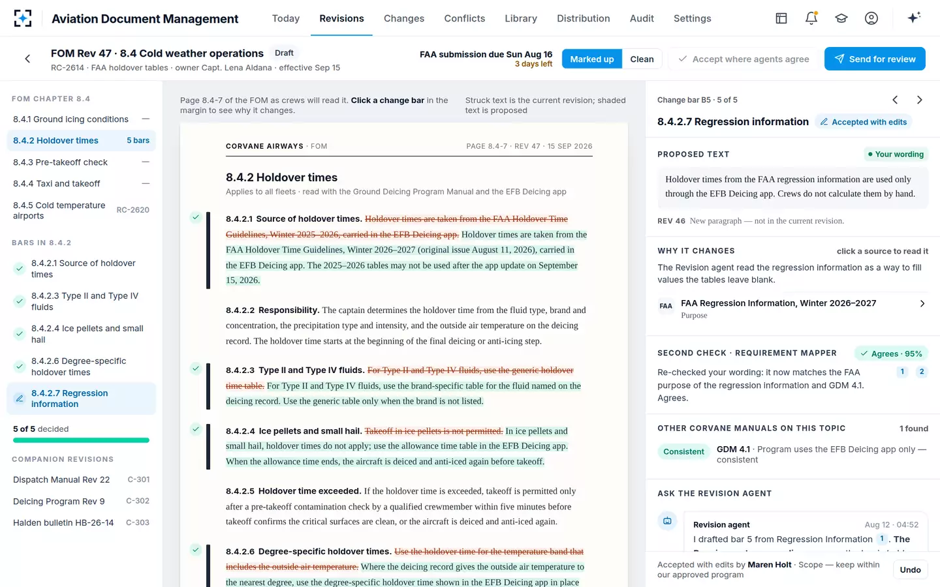Image resolution: width=940 pixels, height=587 pixels.
Task: Open Deicing Program Rev 9 companion
Action: 82,501
